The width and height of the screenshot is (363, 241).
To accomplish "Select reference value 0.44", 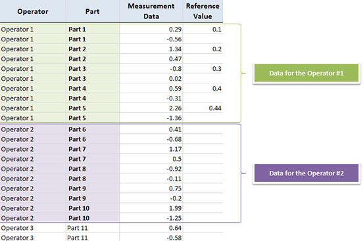I will tap(203, 108).
